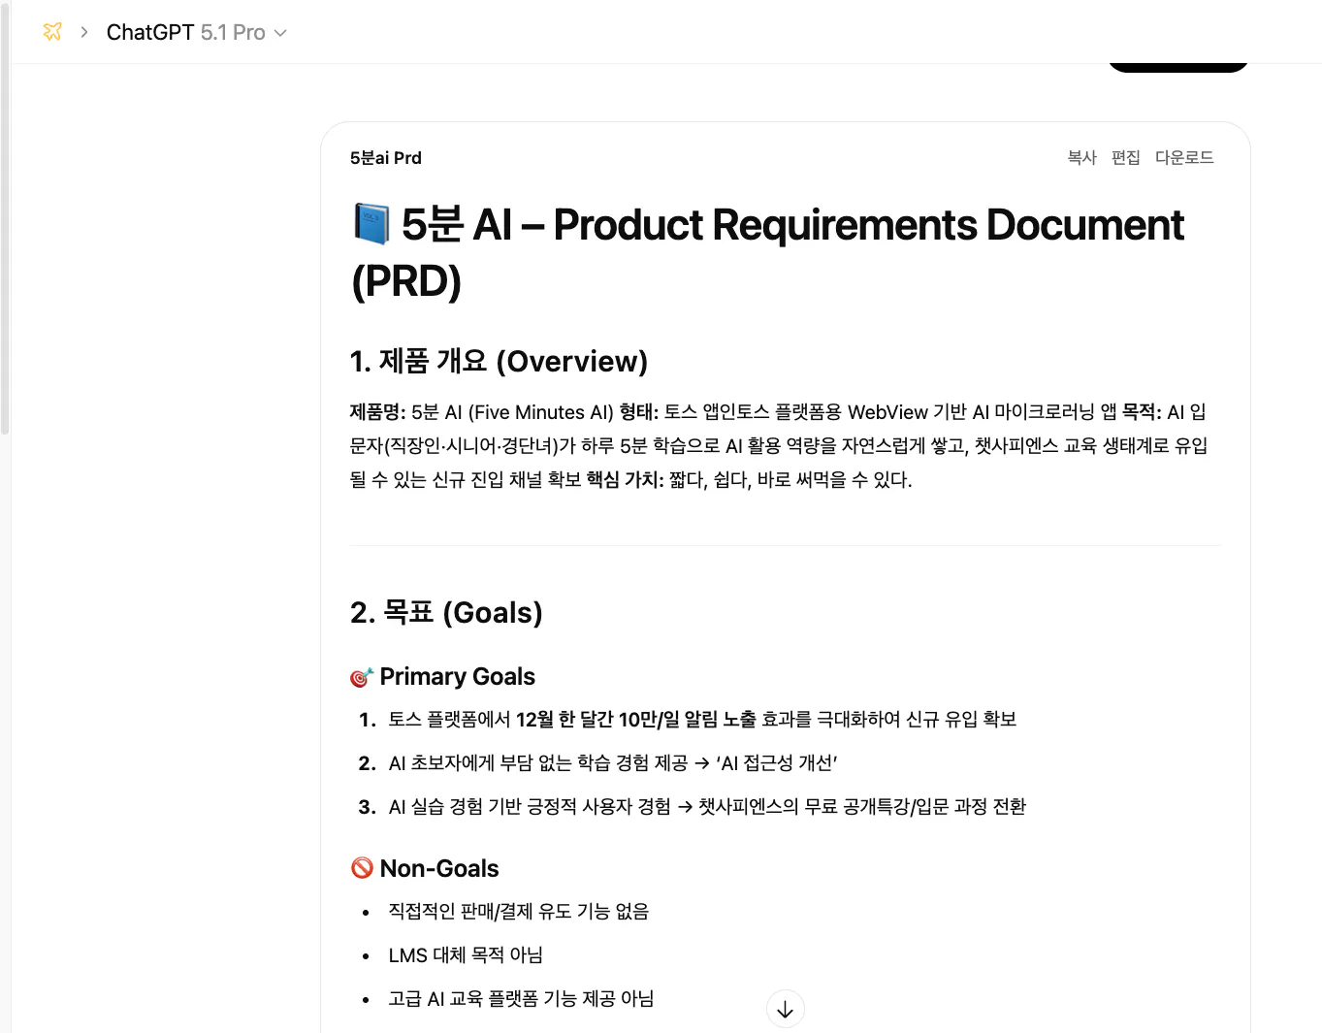
Task: Click the 'Primary Goals' subheading
Action: 457,676
